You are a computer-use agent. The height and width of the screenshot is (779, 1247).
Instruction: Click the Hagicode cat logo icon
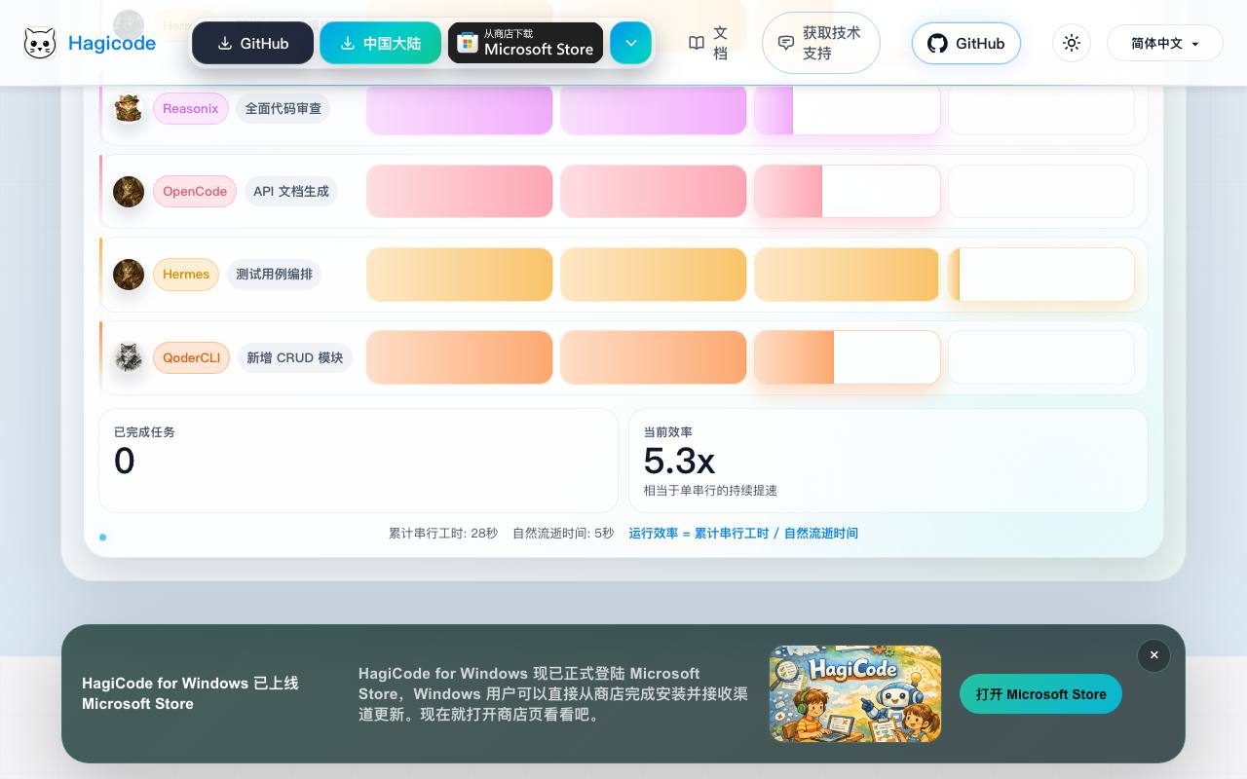[40, 43]
